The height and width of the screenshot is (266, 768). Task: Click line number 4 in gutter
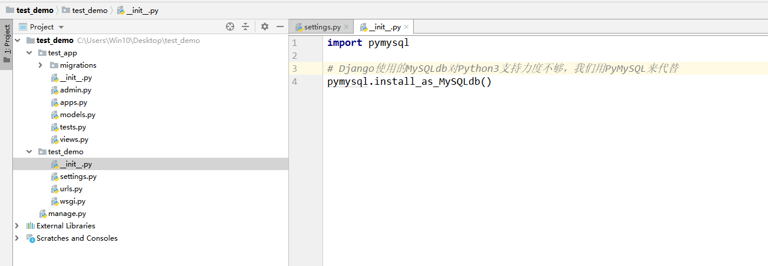click(294, 81)
